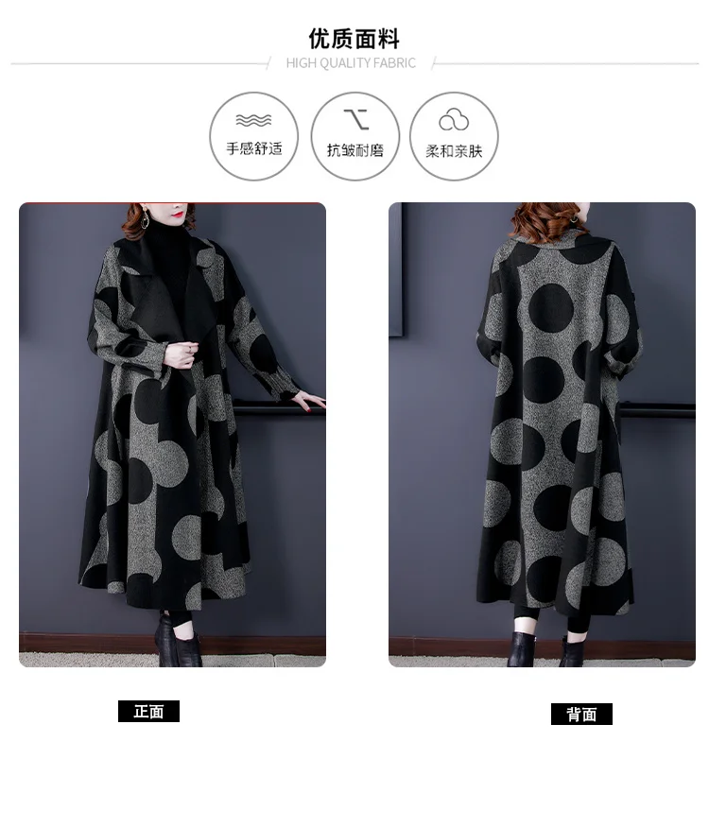Click the wave icon above 手感舒适
The width and height of the screenshot is (709, 828).
click(253, 120)
